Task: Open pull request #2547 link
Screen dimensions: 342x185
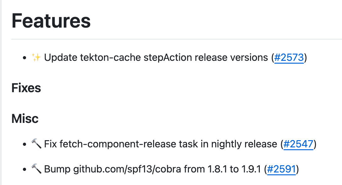Action: [x=298, y=144]
